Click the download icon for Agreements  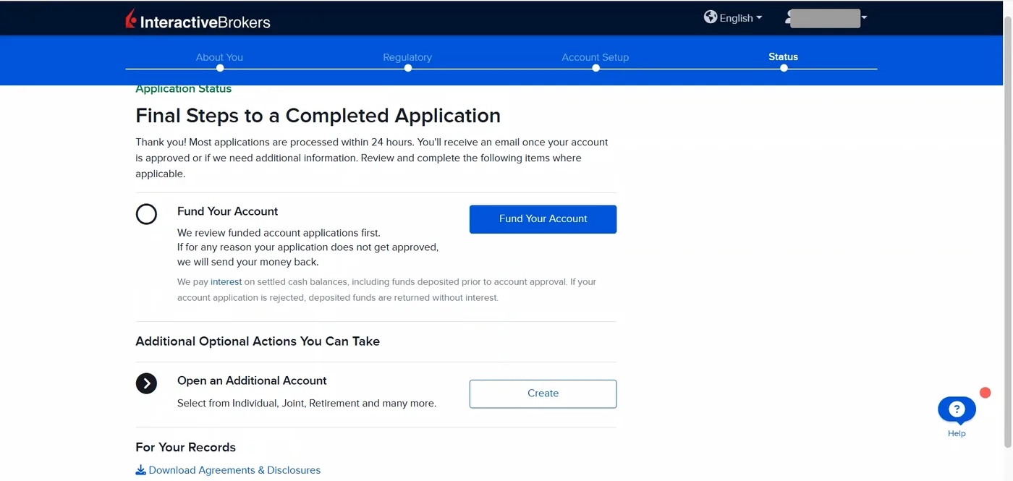140,470
